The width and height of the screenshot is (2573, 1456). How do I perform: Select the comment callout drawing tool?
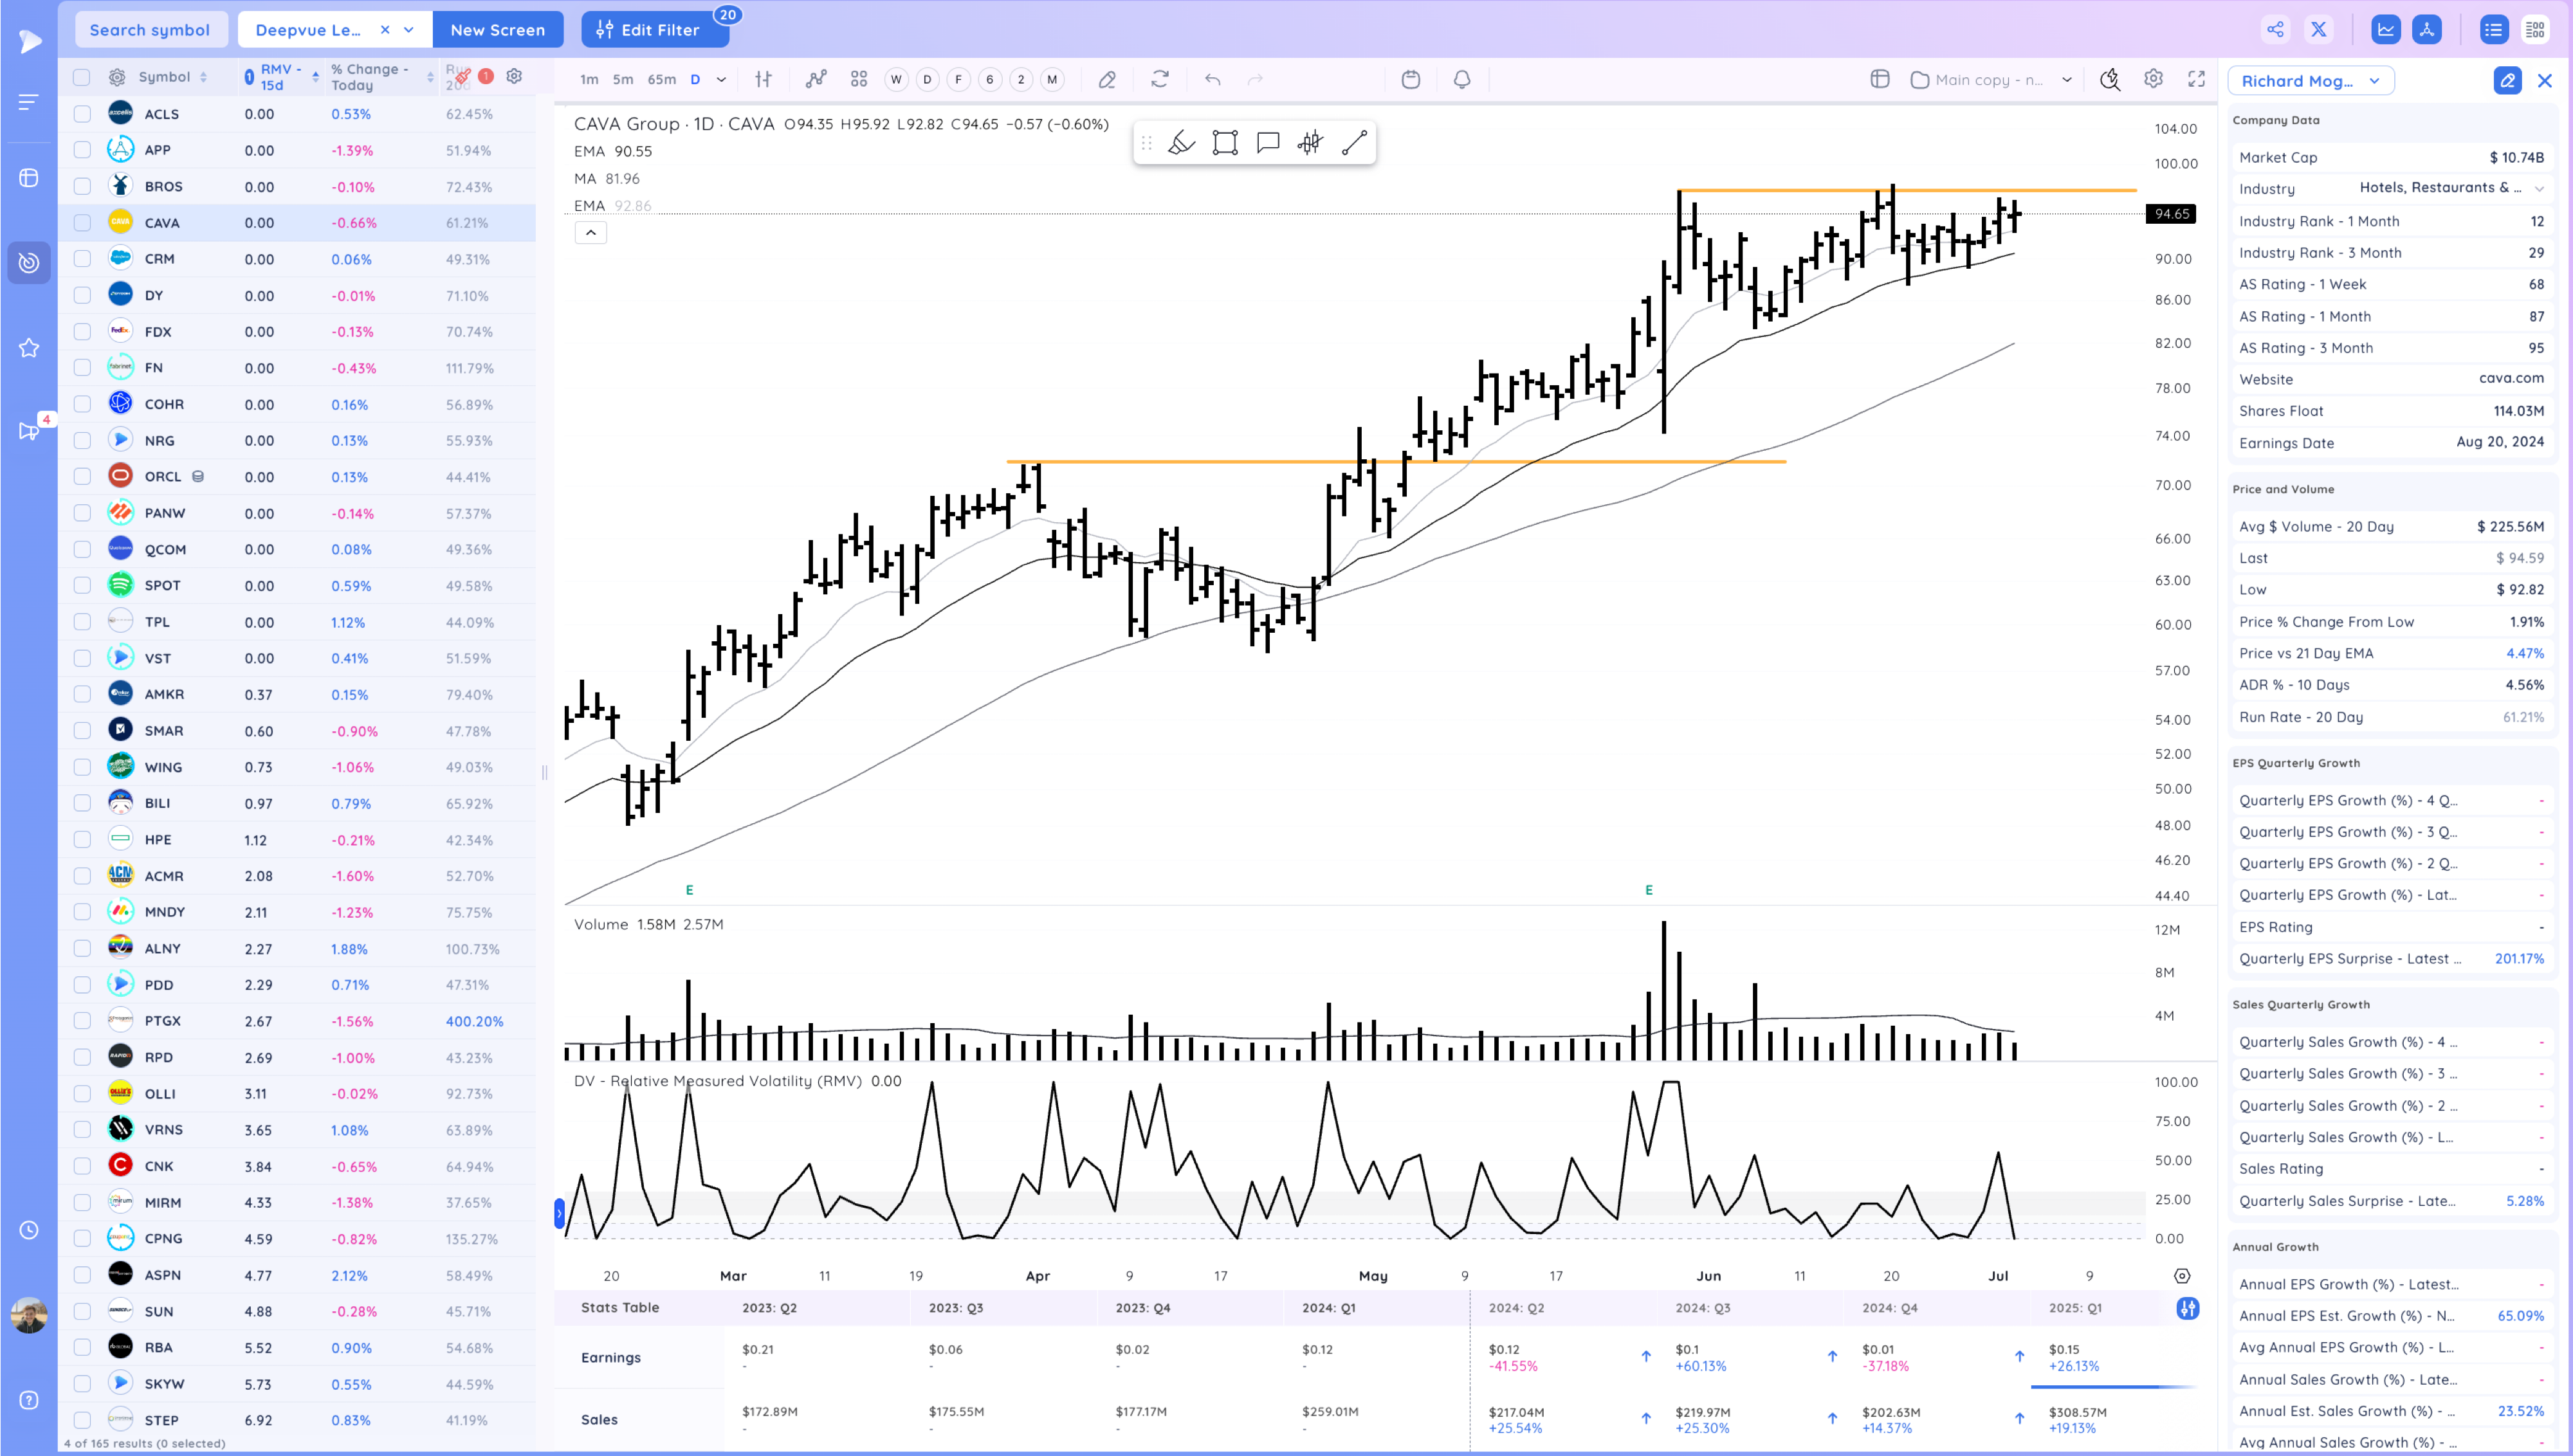pyautogui.click(x=1268, y=143)
